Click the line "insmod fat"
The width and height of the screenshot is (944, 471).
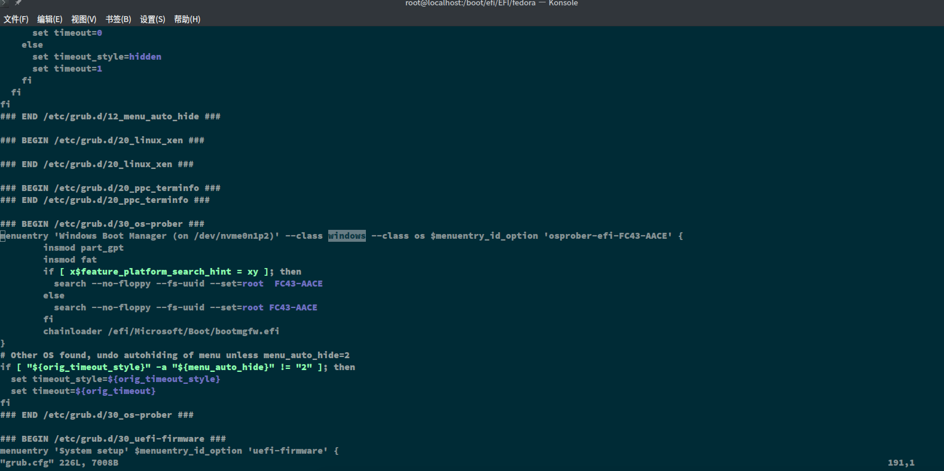point(70,260)
